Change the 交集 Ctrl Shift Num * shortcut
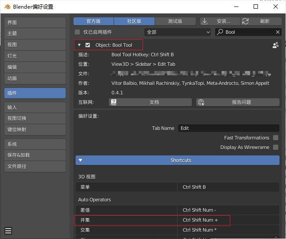This screenshot has height=239, width=286. click(229, 230)
